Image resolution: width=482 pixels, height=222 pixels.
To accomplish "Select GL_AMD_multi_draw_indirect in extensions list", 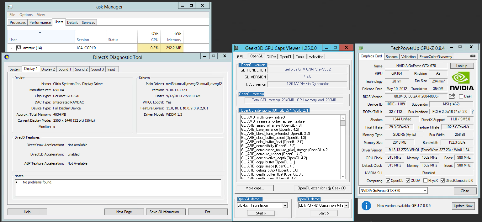I will coord(263,117).
